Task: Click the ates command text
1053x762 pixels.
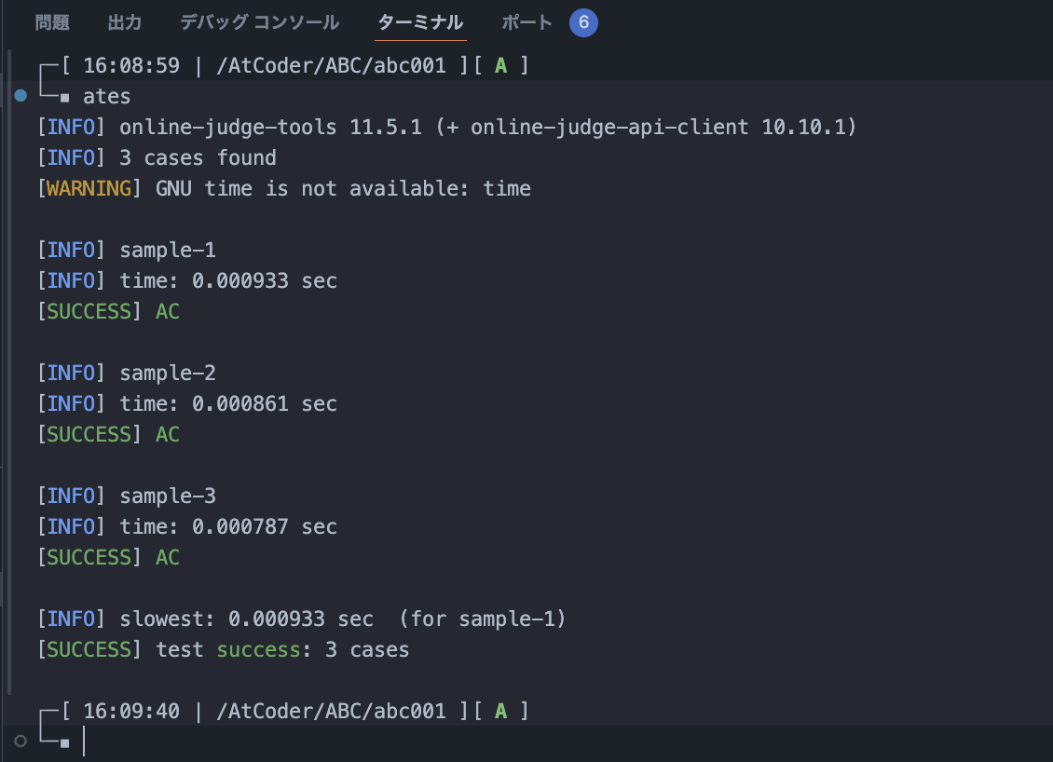Action: pyautogui.click(x=105, y=95)
